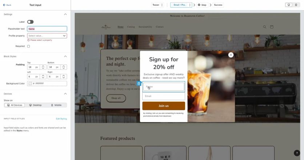Collapse the Settings section

65,14
